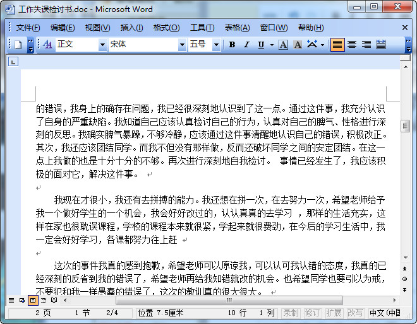The height and width of the screenshot is (324, 417).
Task: Apply Character Border icon
Action: 283,45
